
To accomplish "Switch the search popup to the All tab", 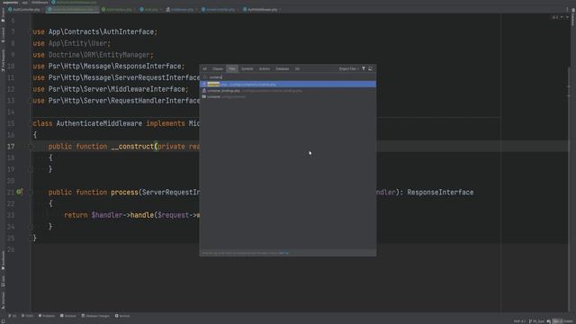I will [204, 68].
